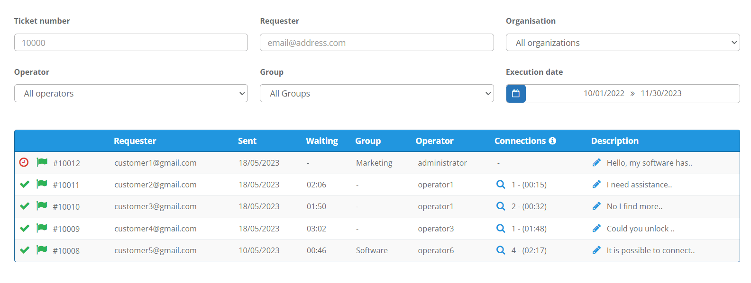This screenshot has height=283, width=751.
Task: Click the green flag icon for ticket #10008
Action: click(x=42, y=250)
